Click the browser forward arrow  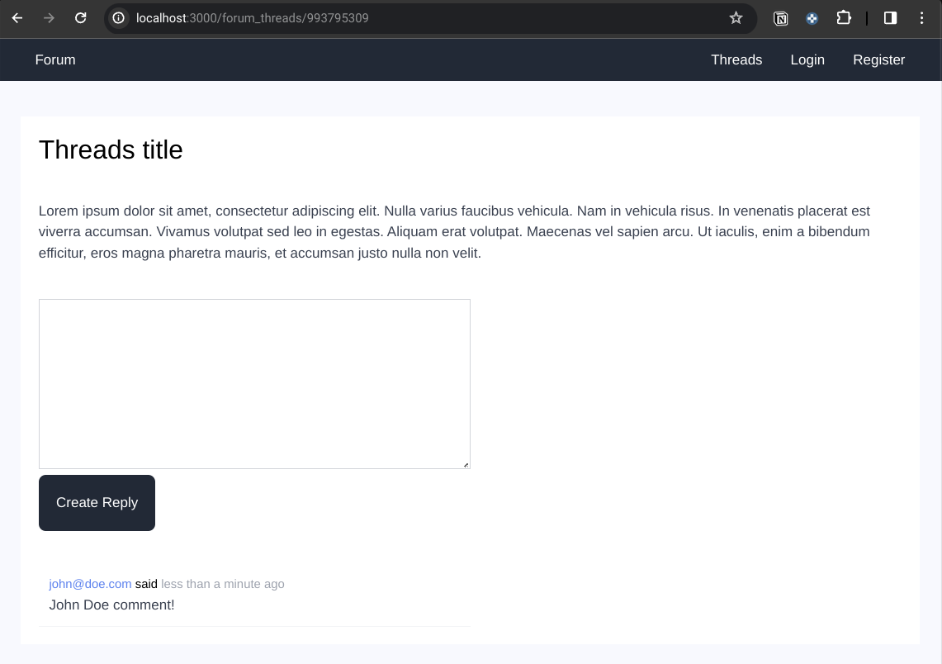tap(49, 18)
